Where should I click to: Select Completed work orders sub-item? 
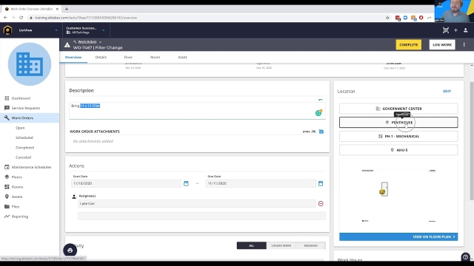[x=24, y=148]
